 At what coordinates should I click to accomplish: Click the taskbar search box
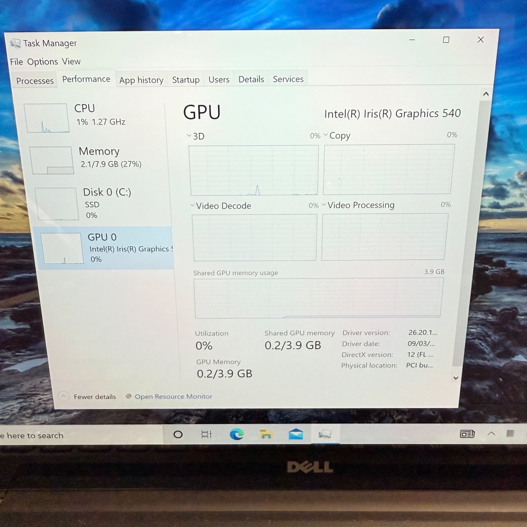pos(82,435)
